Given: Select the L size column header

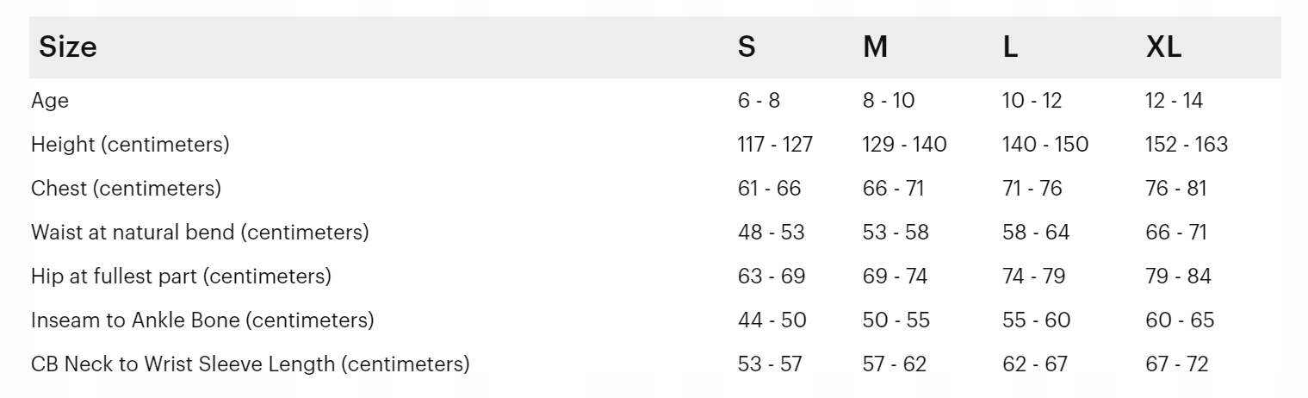Looking at the screenshot, I should click(x=1010, y=47).
